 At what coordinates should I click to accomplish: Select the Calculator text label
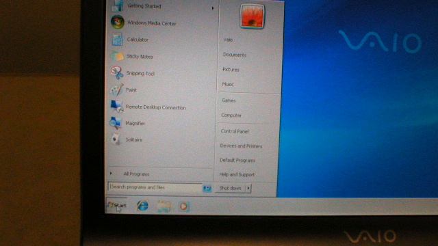click(138, 40)
